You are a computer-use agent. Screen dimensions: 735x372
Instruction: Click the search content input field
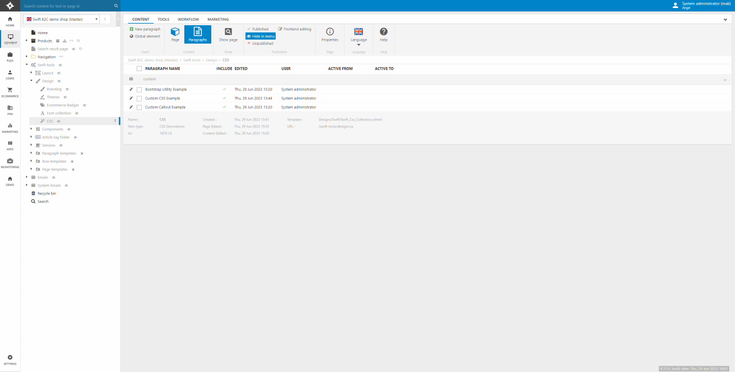[x=68, y=6]
